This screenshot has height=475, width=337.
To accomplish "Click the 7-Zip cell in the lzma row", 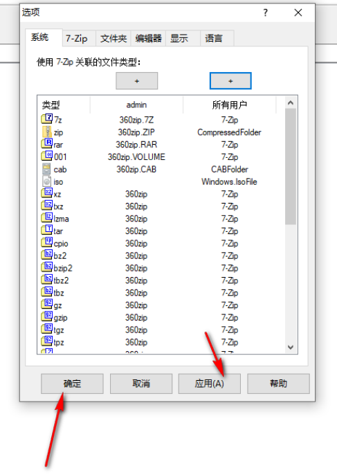I will (230, 218).
